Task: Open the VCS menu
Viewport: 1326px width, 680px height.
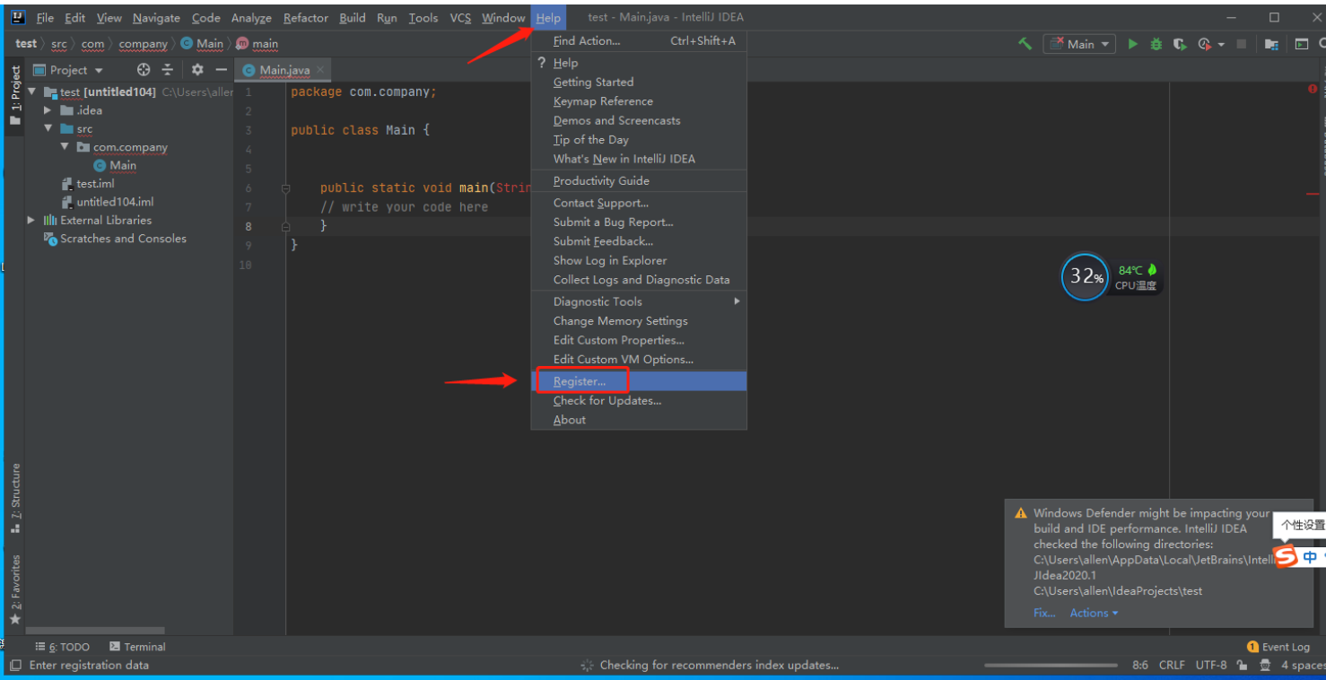Action: tap(460, 18)
